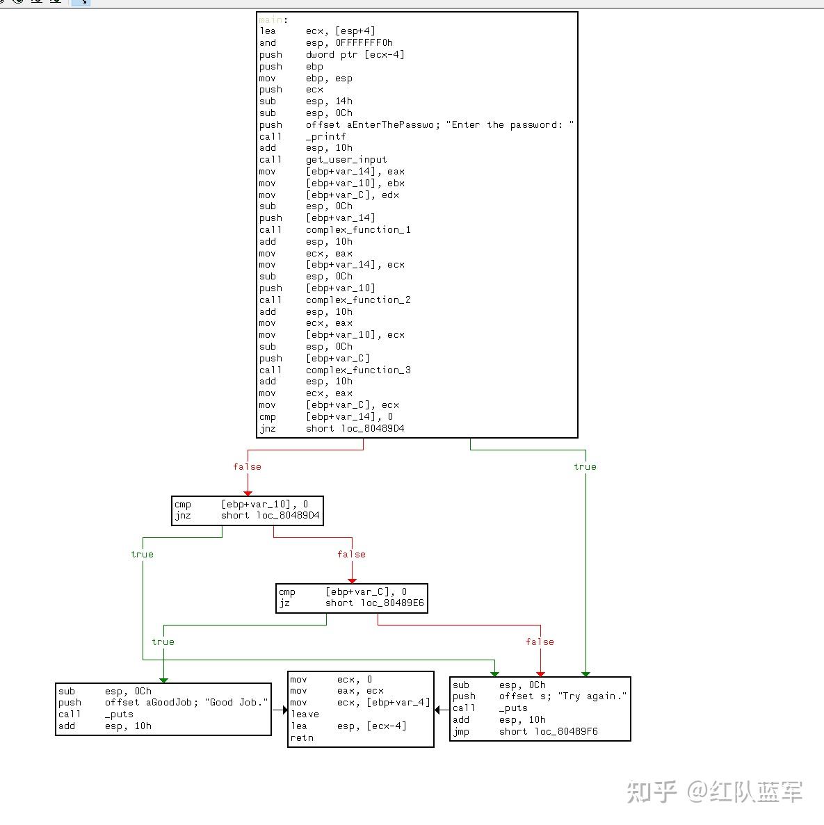Click 'add esp, 10h' in Good Job block
The image size is (824, 825).
(105, 726)
